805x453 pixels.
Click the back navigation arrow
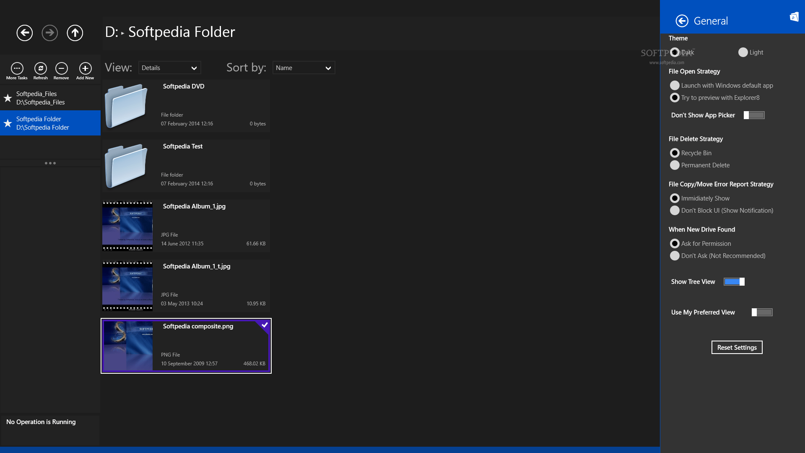[x=25, y=33]
